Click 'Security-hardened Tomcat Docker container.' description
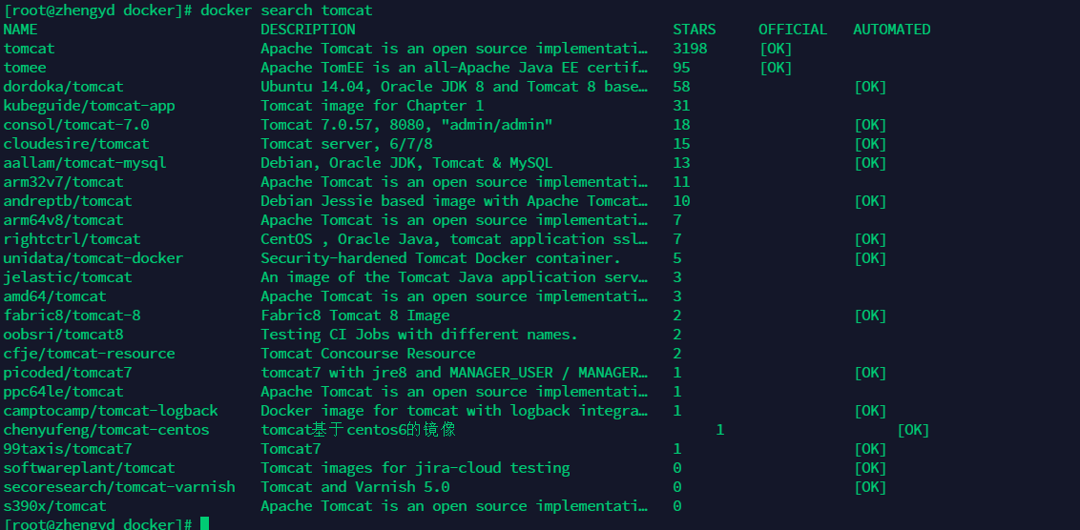This screenshot has height=530, width=1080. coord(441,258)
